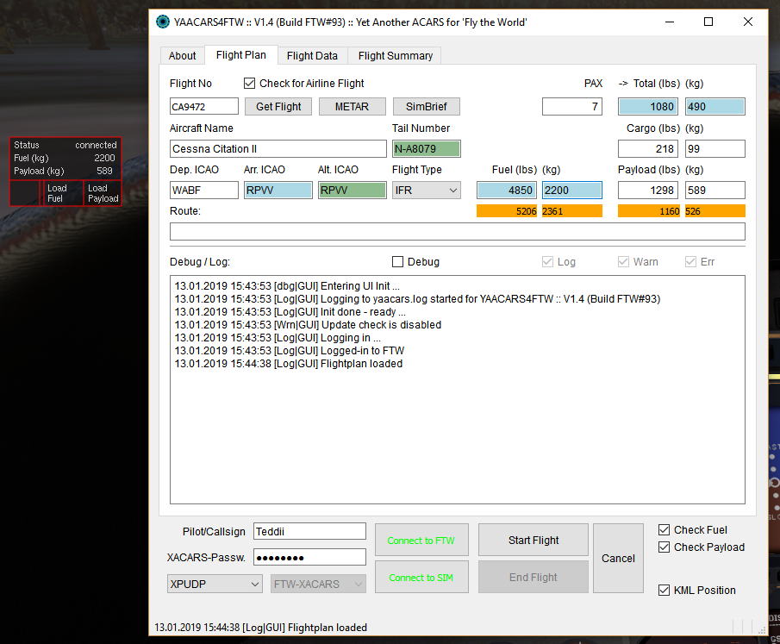Click 'Update check is disabled' log line
The image size is (780, 644).
click(x=308, y=325)
